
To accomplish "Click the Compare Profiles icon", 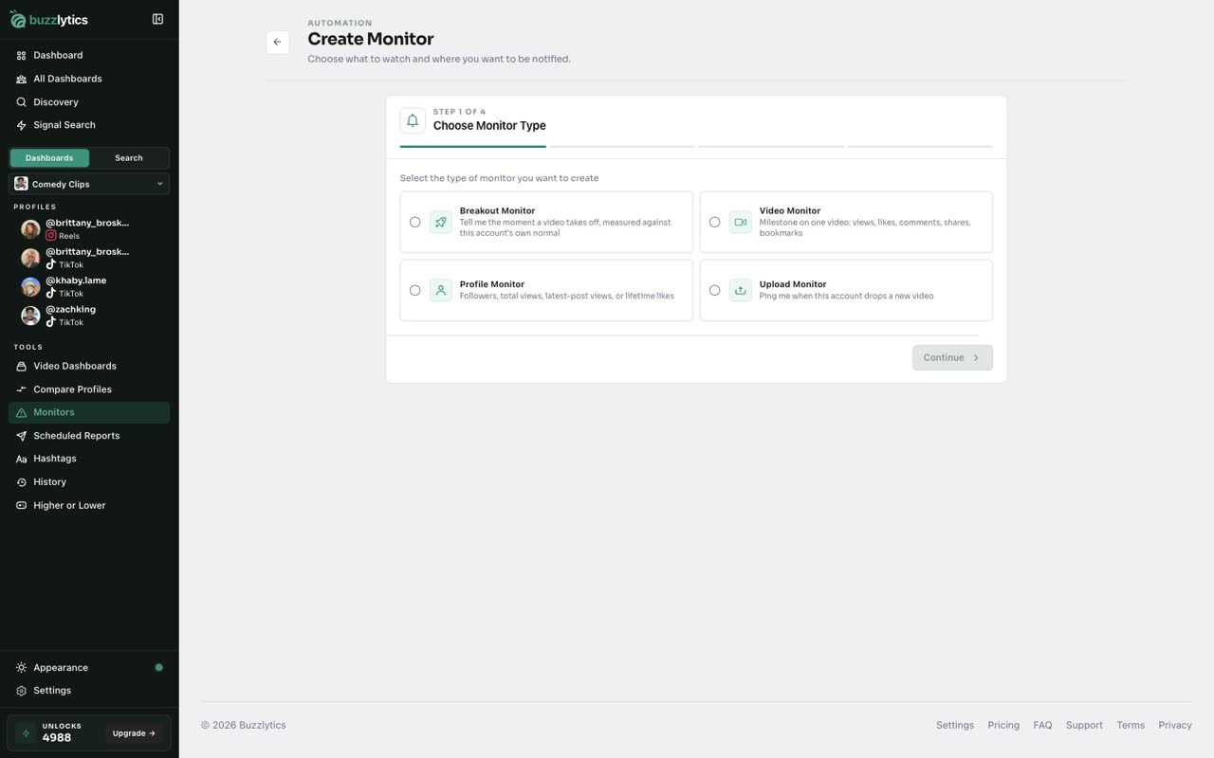I will pos(21,389).
